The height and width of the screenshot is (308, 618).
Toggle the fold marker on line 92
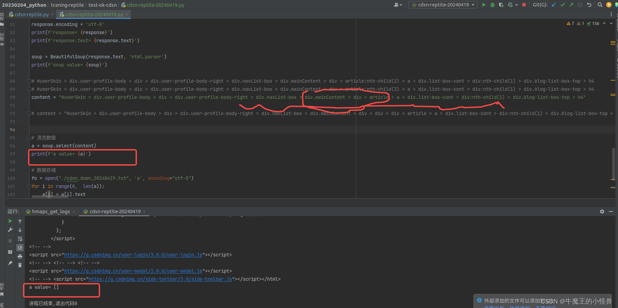[29, 113]
